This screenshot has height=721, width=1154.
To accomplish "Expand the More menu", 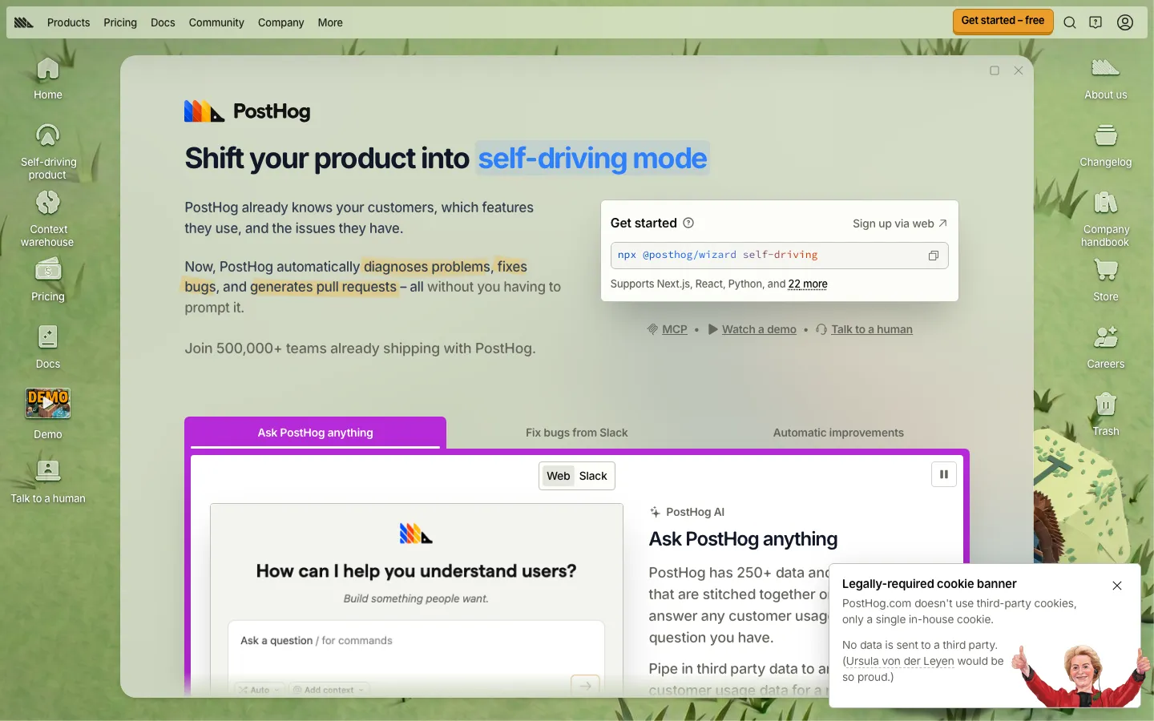I will 330,22.
